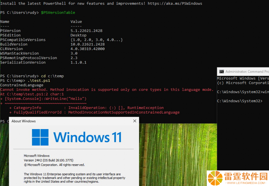
Task: Click the CLRVersion value 4.0.30319.42000
Action: [x=88, y=49]
